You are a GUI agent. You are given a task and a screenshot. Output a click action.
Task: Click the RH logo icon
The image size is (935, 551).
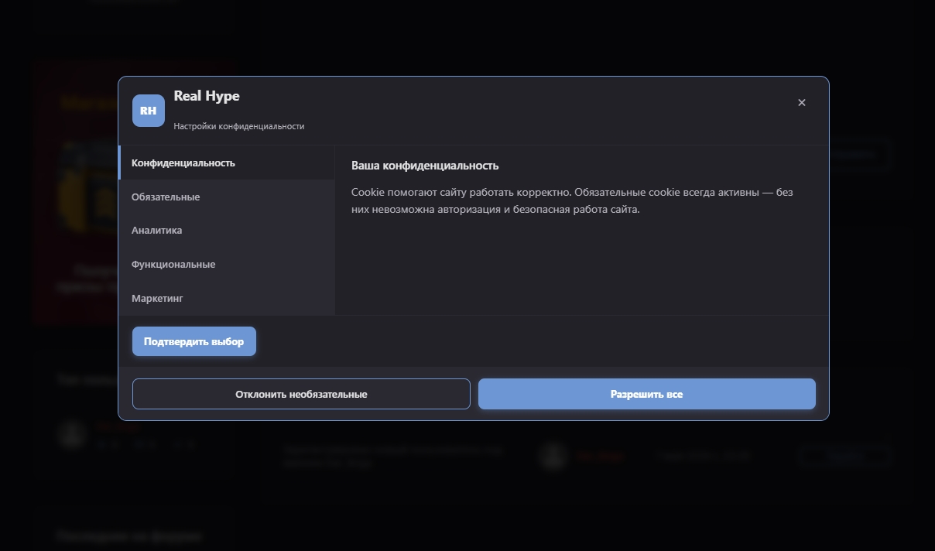149,111
